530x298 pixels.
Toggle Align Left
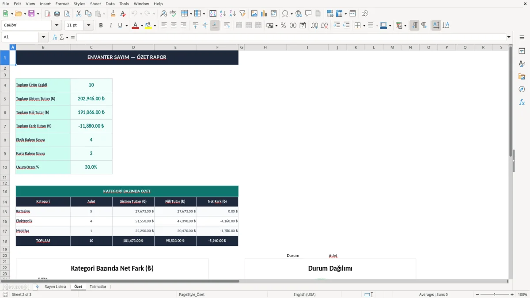pos(164,26)
